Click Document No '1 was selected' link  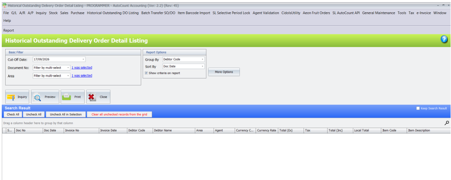(82, 68)
